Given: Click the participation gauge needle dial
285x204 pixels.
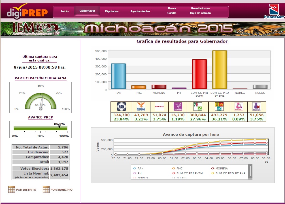Looking at the screenshot, I should point(41,101).
